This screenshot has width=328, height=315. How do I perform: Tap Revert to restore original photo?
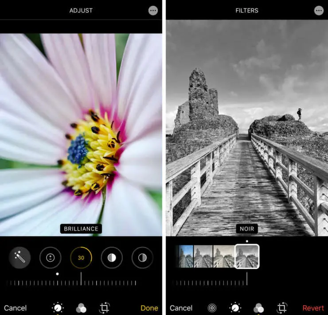point(313,308)
